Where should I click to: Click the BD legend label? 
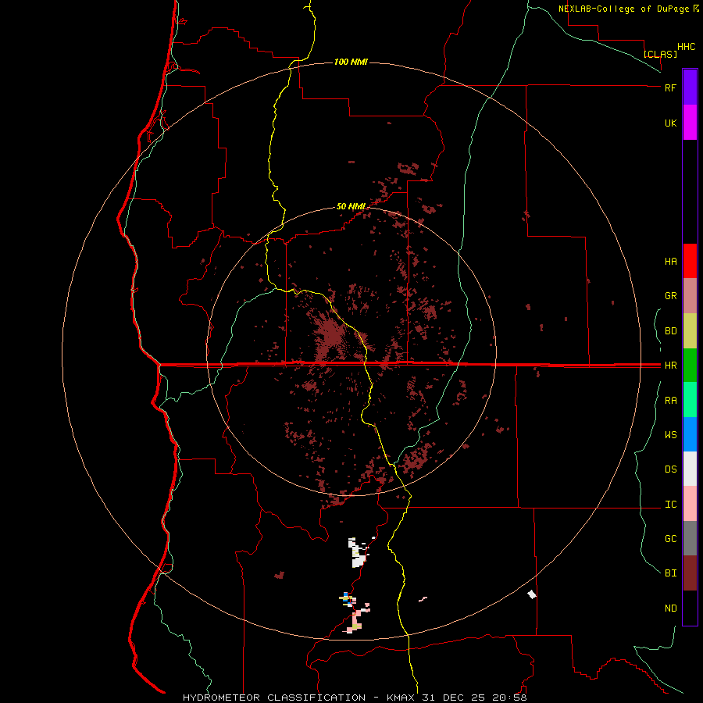[670, 331]
